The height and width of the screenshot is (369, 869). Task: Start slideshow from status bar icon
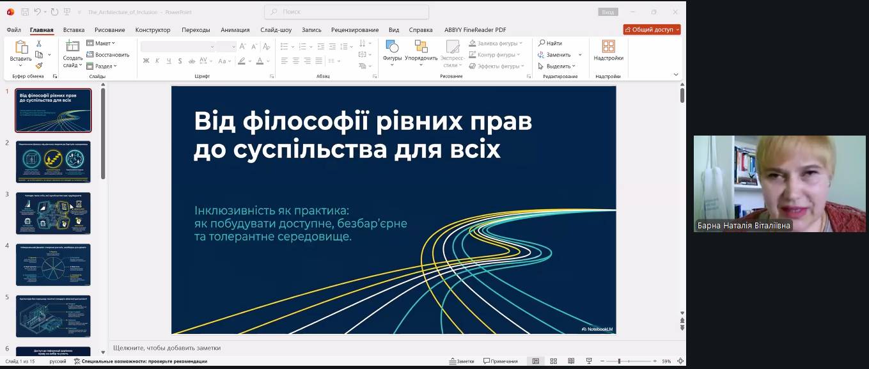tap(589, 361)
